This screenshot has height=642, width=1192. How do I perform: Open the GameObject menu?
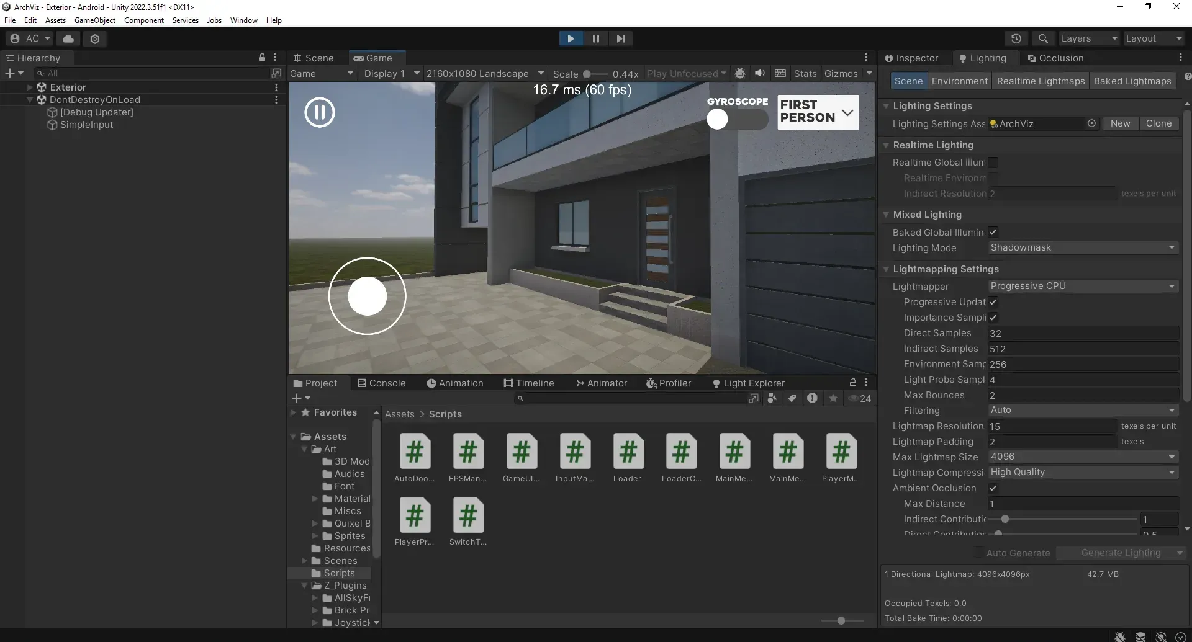point(95,20)
